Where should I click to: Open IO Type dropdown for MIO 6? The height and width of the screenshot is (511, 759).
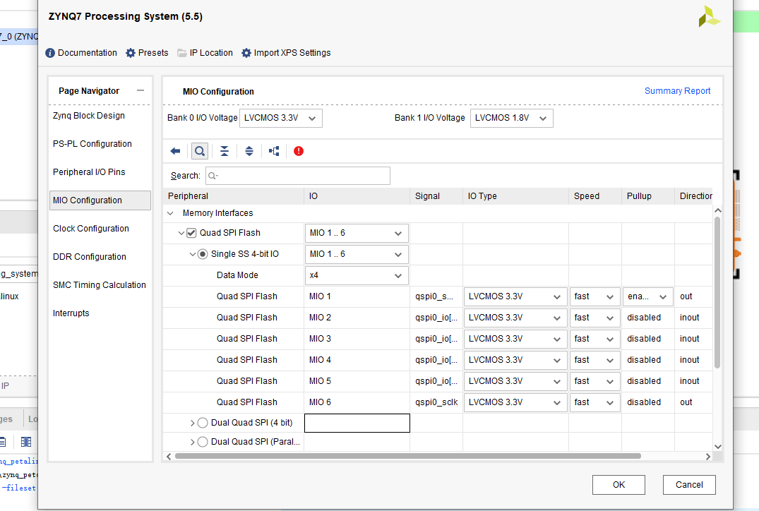[x=515, y=402]
